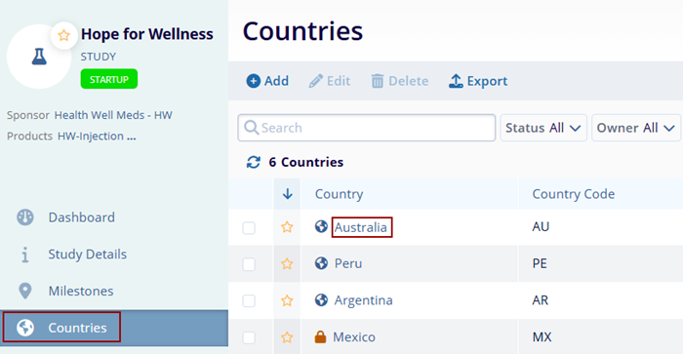Export the countries list

coord(478,81)
